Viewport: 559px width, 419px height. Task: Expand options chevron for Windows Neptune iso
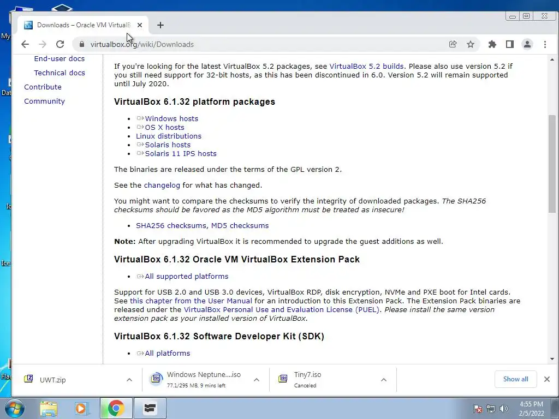(257, 380)
